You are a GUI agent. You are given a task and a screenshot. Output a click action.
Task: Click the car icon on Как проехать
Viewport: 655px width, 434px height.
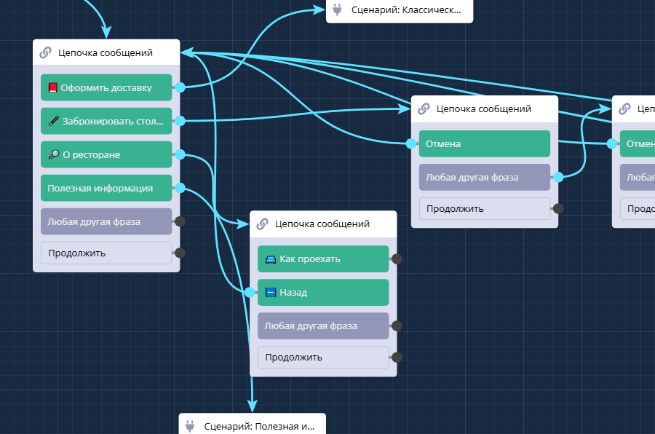[x=270, y=259]
